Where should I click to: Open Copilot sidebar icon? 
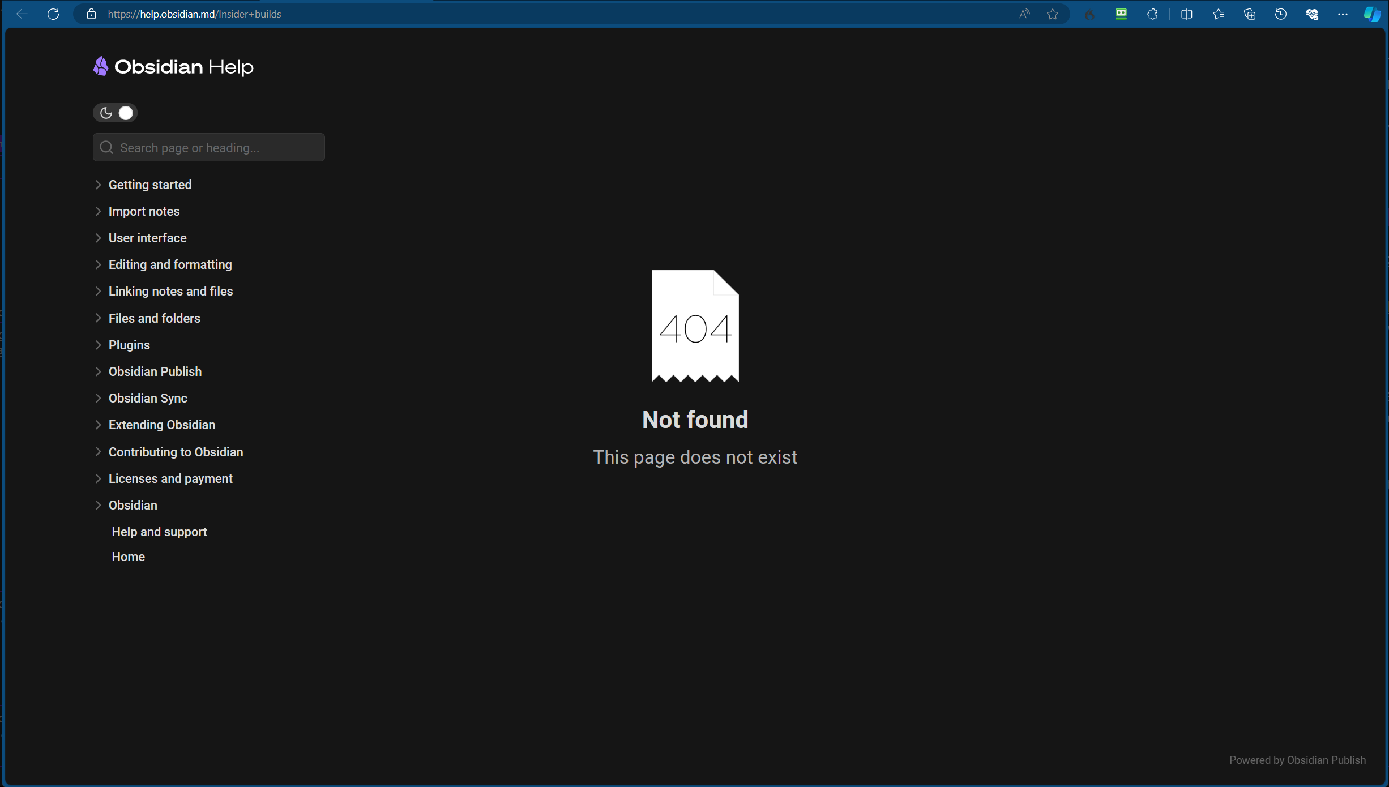tap(1372, 14)
